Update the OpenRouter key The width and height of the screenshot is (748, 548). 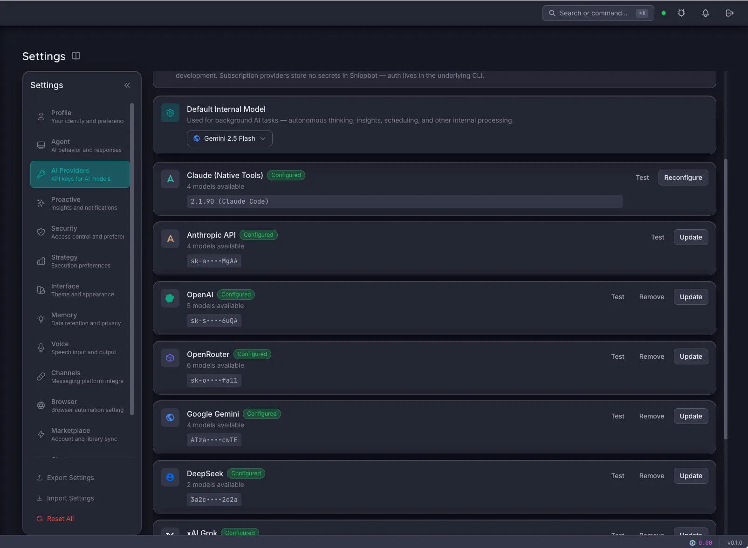click(x=691, y=356)
